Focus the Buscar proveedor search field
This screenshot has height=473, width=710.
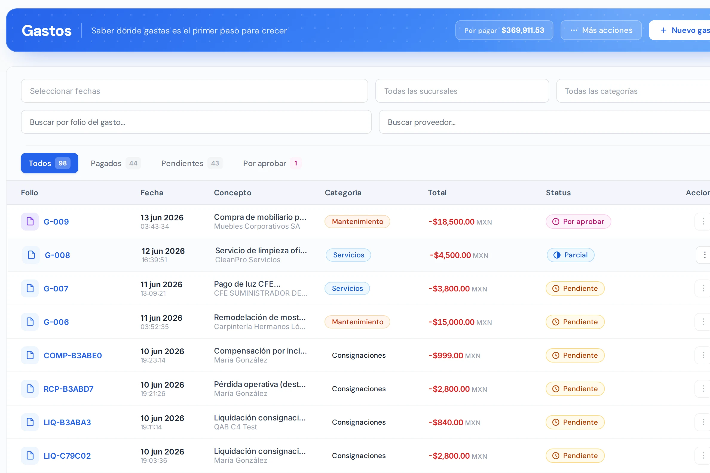pos(544,122)
